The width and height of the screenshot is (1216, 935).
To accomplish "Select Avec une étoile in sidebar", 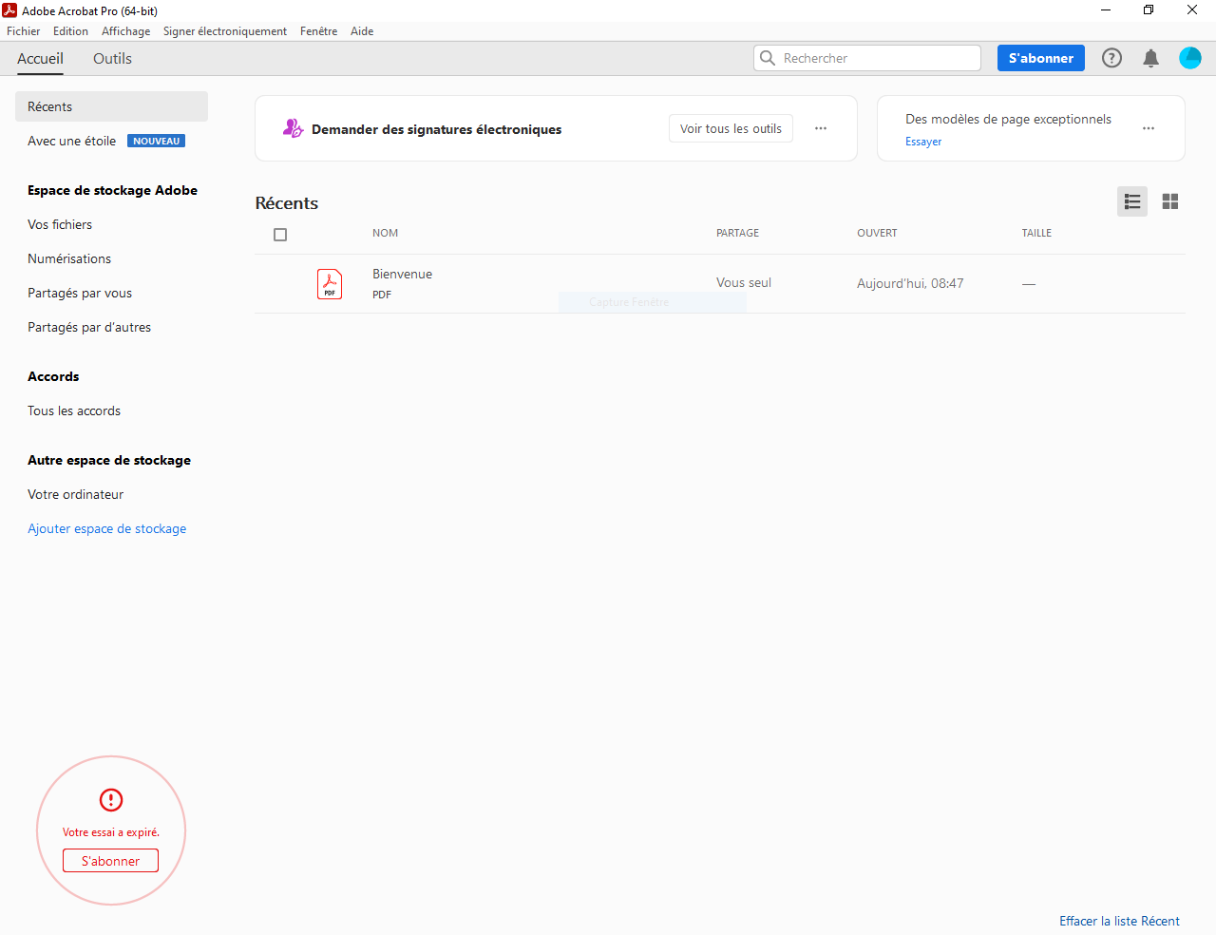I will tap(72, 141).
